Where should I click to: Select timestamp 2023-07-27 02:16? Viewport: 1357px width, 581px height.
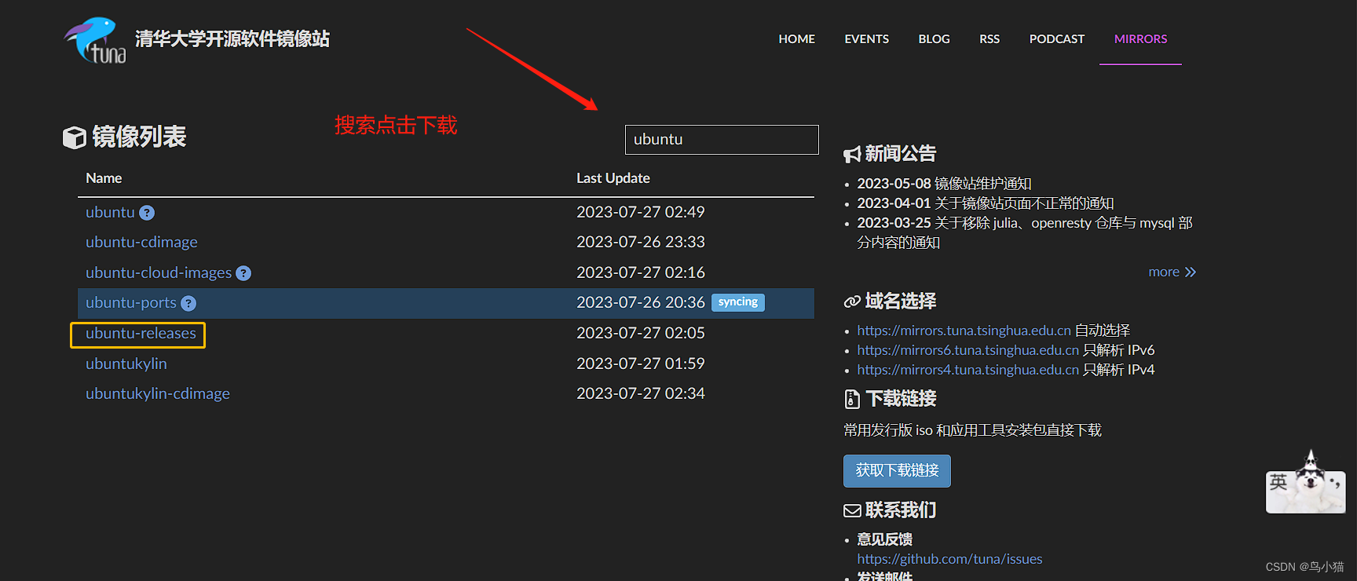[641, 272]
